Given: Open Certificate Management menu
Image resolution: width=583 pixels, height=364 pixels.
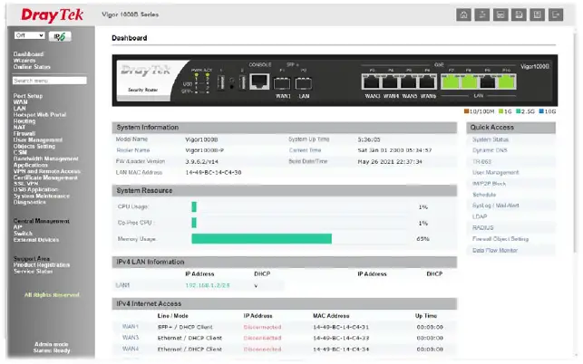Looking at the screenshot, I should 45,177.
